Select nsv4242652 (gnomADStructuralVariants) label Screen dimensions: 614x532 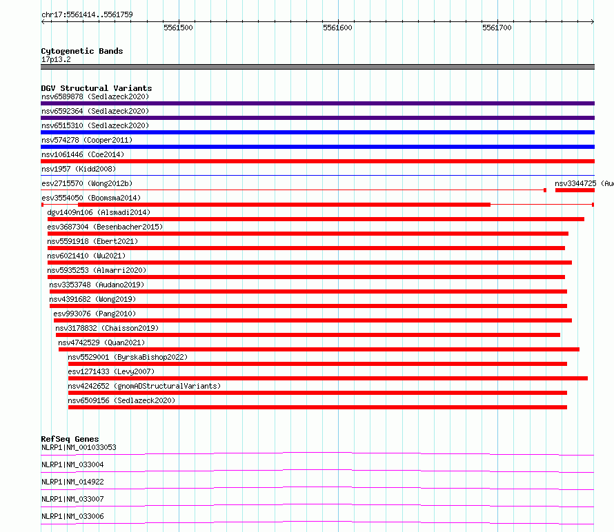pyautogui.click(x=144, y=386)
